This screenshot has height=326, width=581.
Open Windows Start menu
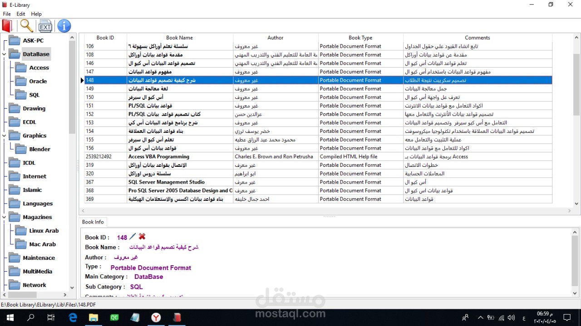(x=9, y=317)
